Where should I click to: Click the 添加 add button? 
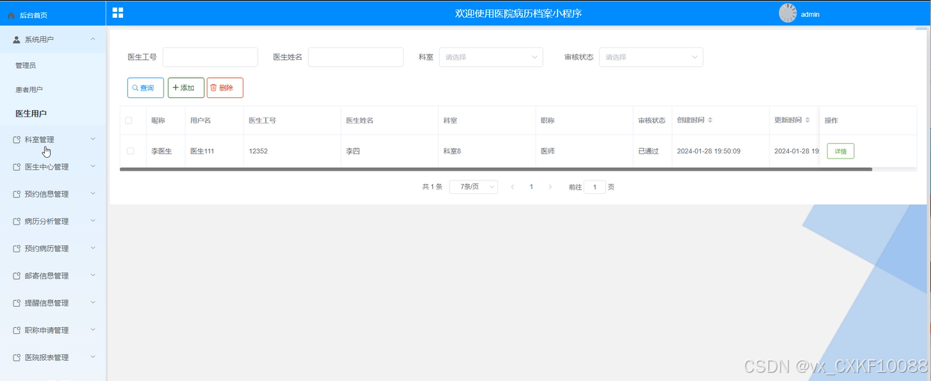[186, 88]
